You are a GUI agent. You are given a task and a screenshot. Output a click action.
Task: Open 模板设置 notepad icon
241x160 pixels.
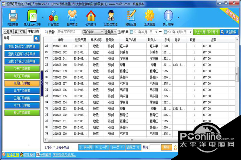tap(131, 18)
